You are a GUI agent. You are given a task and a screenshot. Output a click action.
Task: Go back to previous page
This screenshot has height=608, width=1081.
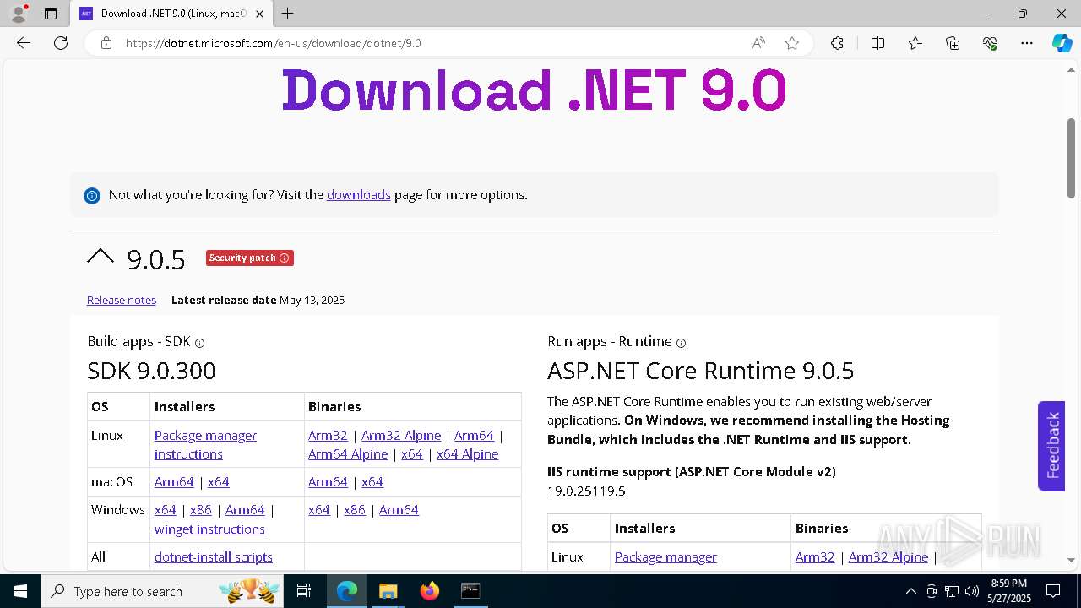coord(24,43)
